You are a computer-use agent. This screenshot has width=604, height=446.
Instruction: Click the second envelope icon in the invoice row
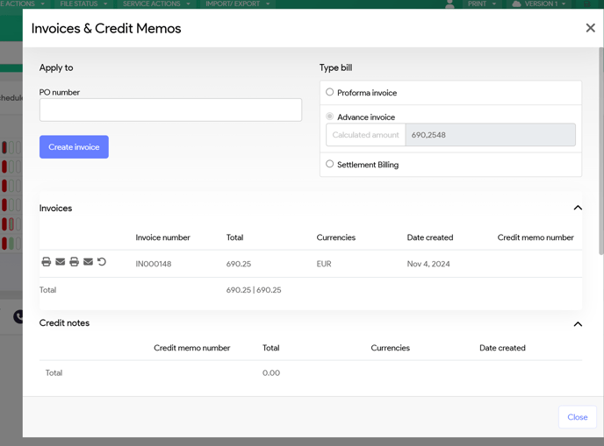pos(89,262)
